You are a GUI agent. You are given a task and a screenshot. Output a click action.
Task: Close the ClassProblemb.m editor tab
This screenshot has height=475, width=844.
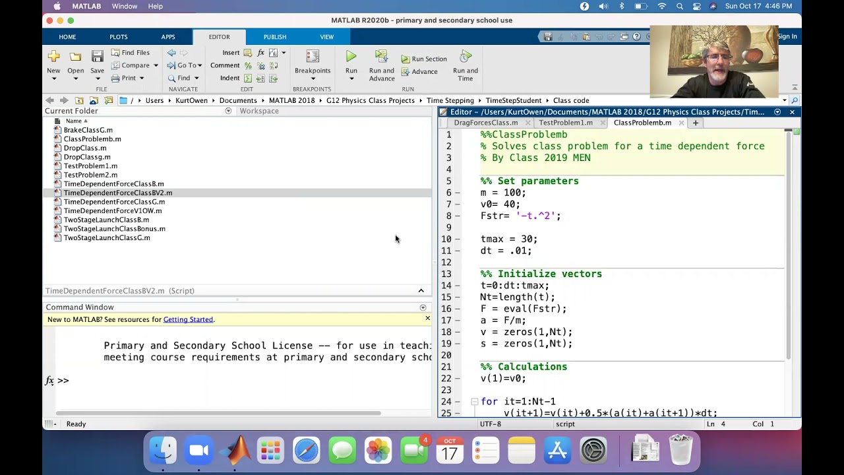point(681,123)
